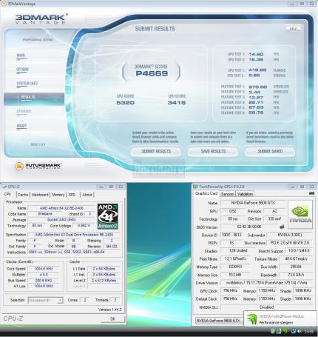Screen dimensions: 318x337
Task: Select RESULTS in the 3DMark sidebar
Action: coord(34,99)
